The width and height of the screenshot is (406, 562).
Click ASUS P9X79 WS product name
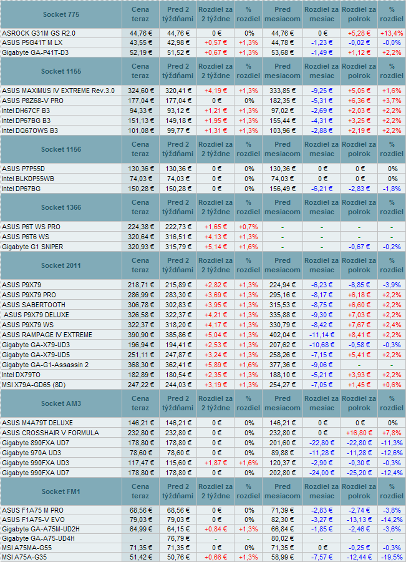coord(27,325)
